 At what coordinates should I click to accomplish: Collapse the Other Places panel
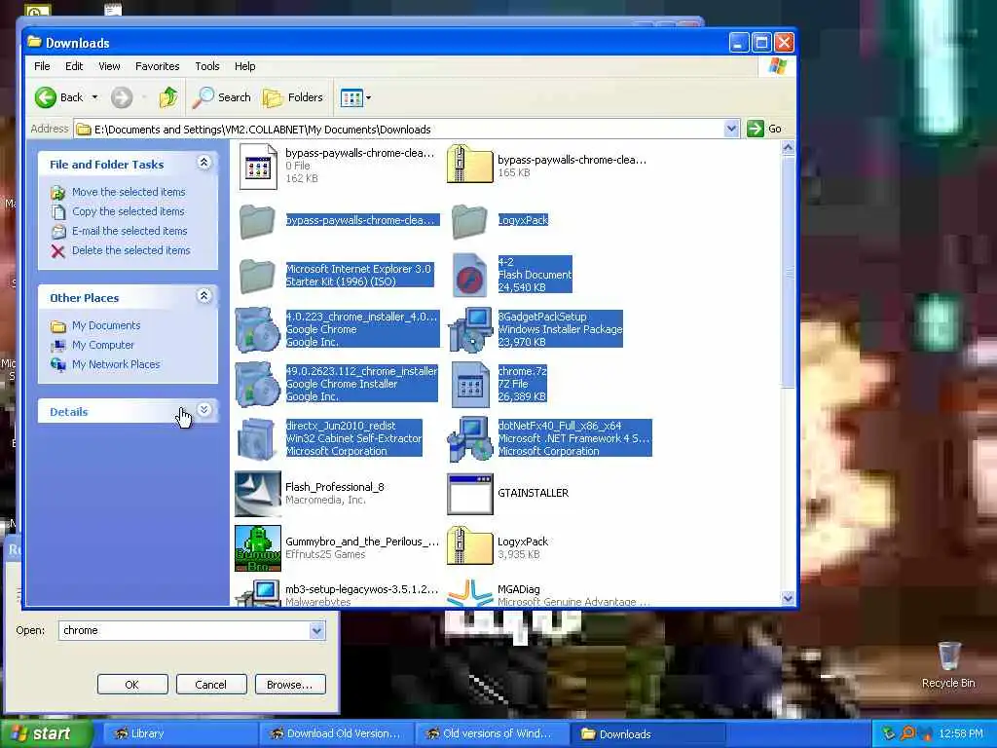204,296
